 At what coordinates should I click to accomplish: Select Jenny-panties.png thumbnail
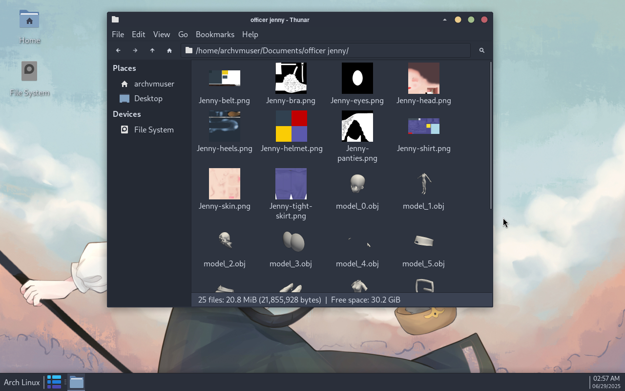pyautogui.click(x=357, y=126)
